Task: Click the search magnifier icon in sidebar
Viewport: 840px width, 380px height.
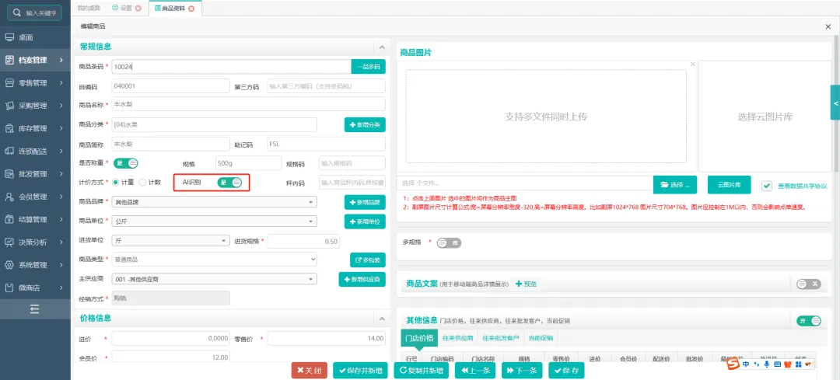Action: 16,13
